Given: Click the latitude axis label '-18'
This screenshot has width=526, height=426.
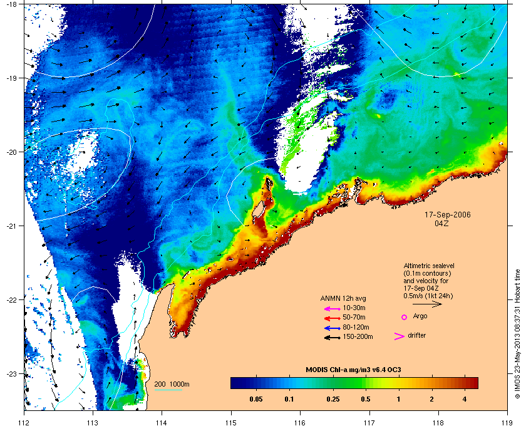Looking at the screenshot, I should point(12,4).
